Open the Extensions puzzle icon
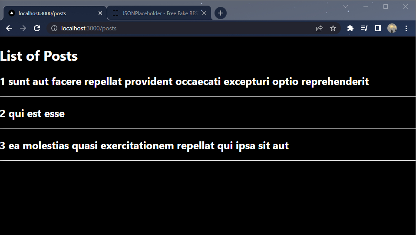 tap(350, 28)
